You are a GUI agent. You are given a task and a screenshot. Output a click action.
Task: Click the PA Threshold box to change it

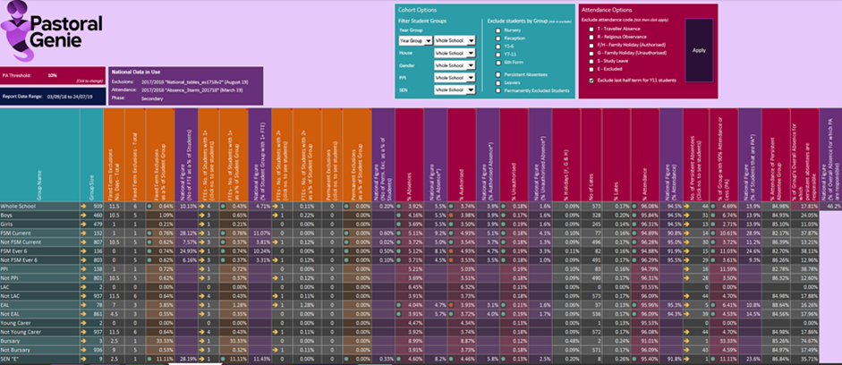pos(52,76)
